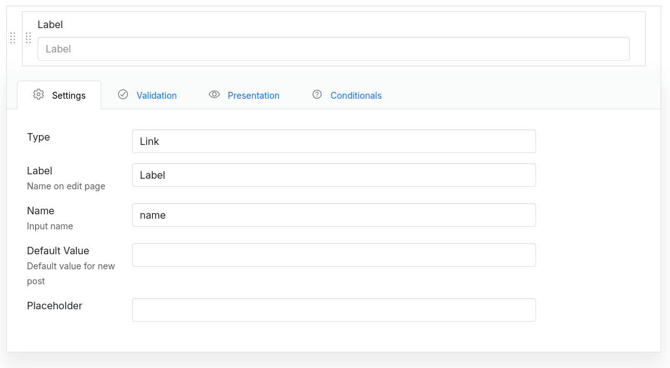Screen dimensions: 670x368
Task: Click into the Name input field
Action: coord(333,215)
